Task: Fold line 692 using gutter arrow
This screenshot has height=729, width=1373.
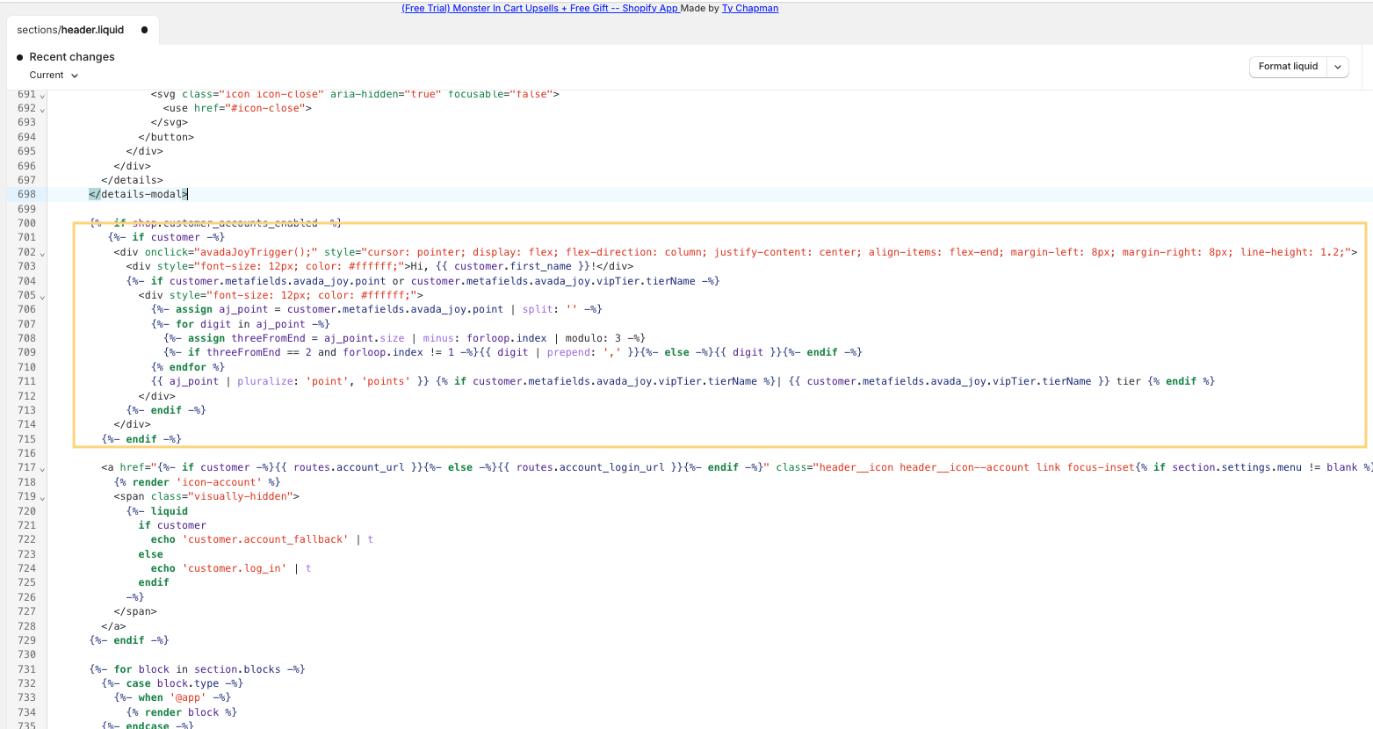Action: [x=42, y=109]
